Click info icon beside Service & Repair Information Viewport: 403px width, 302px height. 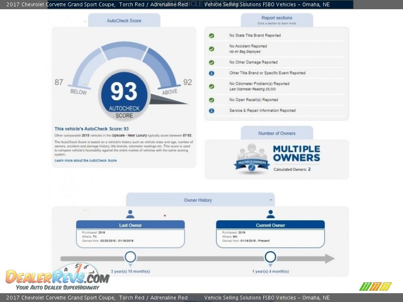click(x=212, y=111)
